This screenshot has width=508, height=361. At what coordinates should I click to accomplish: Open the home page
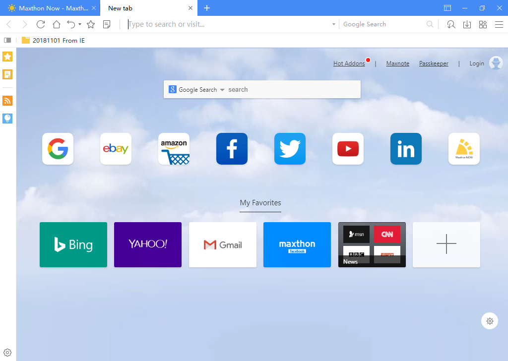57,24
